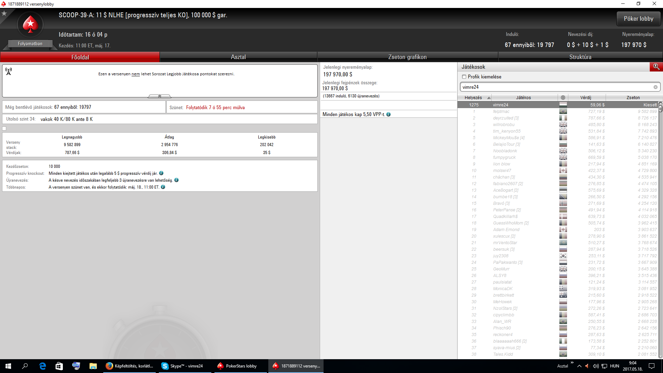Select player lion blow row
Screen dimensions: 663x373
click(x=558, y=164)
